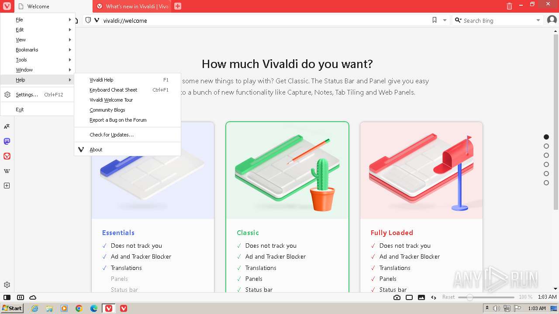The width and height of the screenshot is (559, 314).
Task: Click the sync cloud icon
Action: 33,297
